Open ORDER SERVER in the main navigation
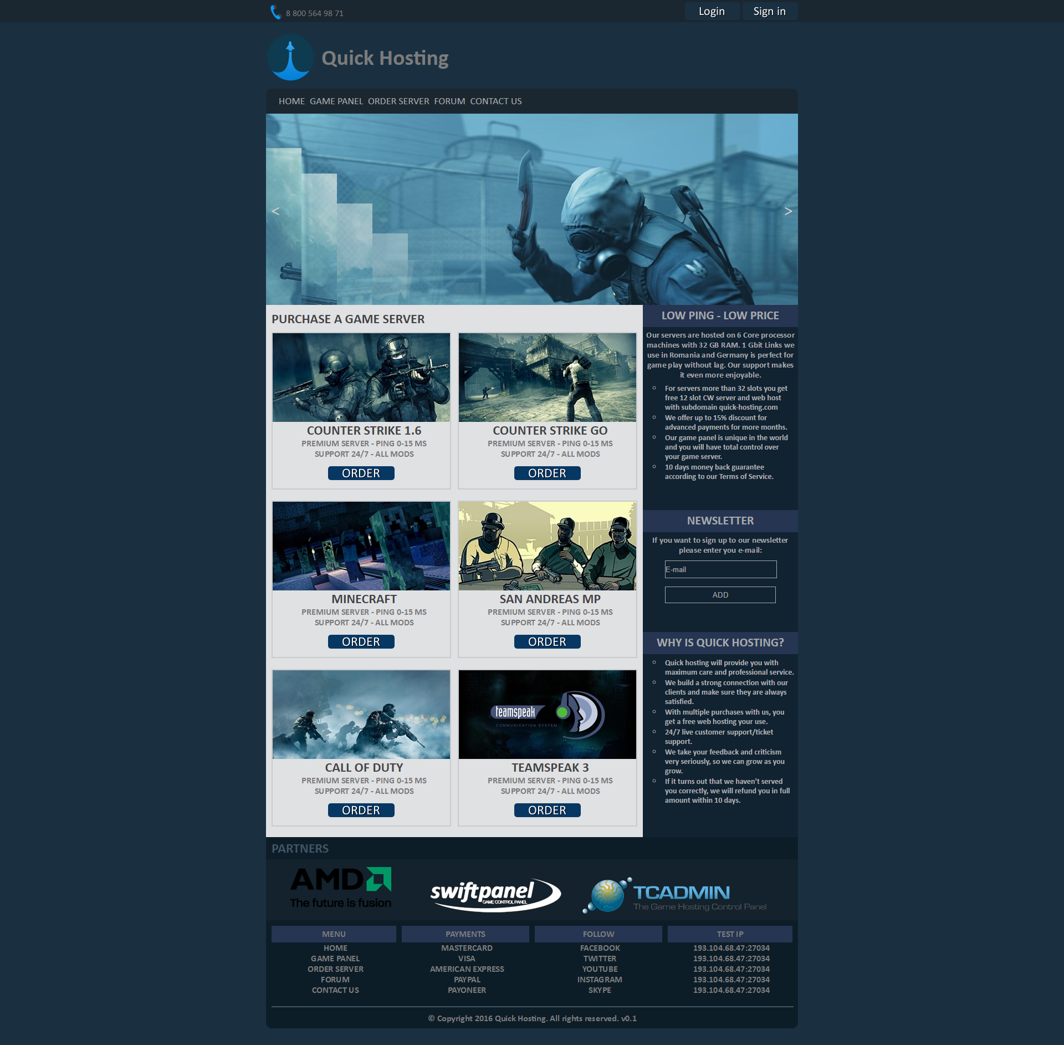The image size is (1064, 1045). 398,101
